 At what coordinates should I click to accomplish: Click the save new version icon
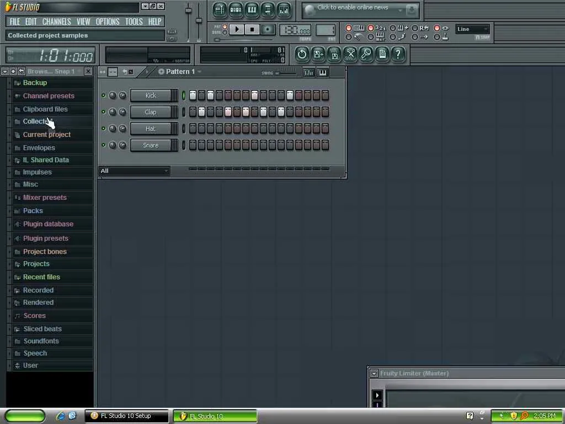pos(318,55)
